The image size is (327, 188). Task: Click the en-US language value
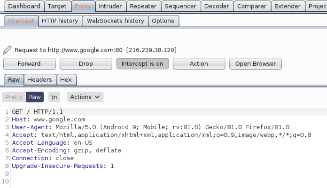83,143
